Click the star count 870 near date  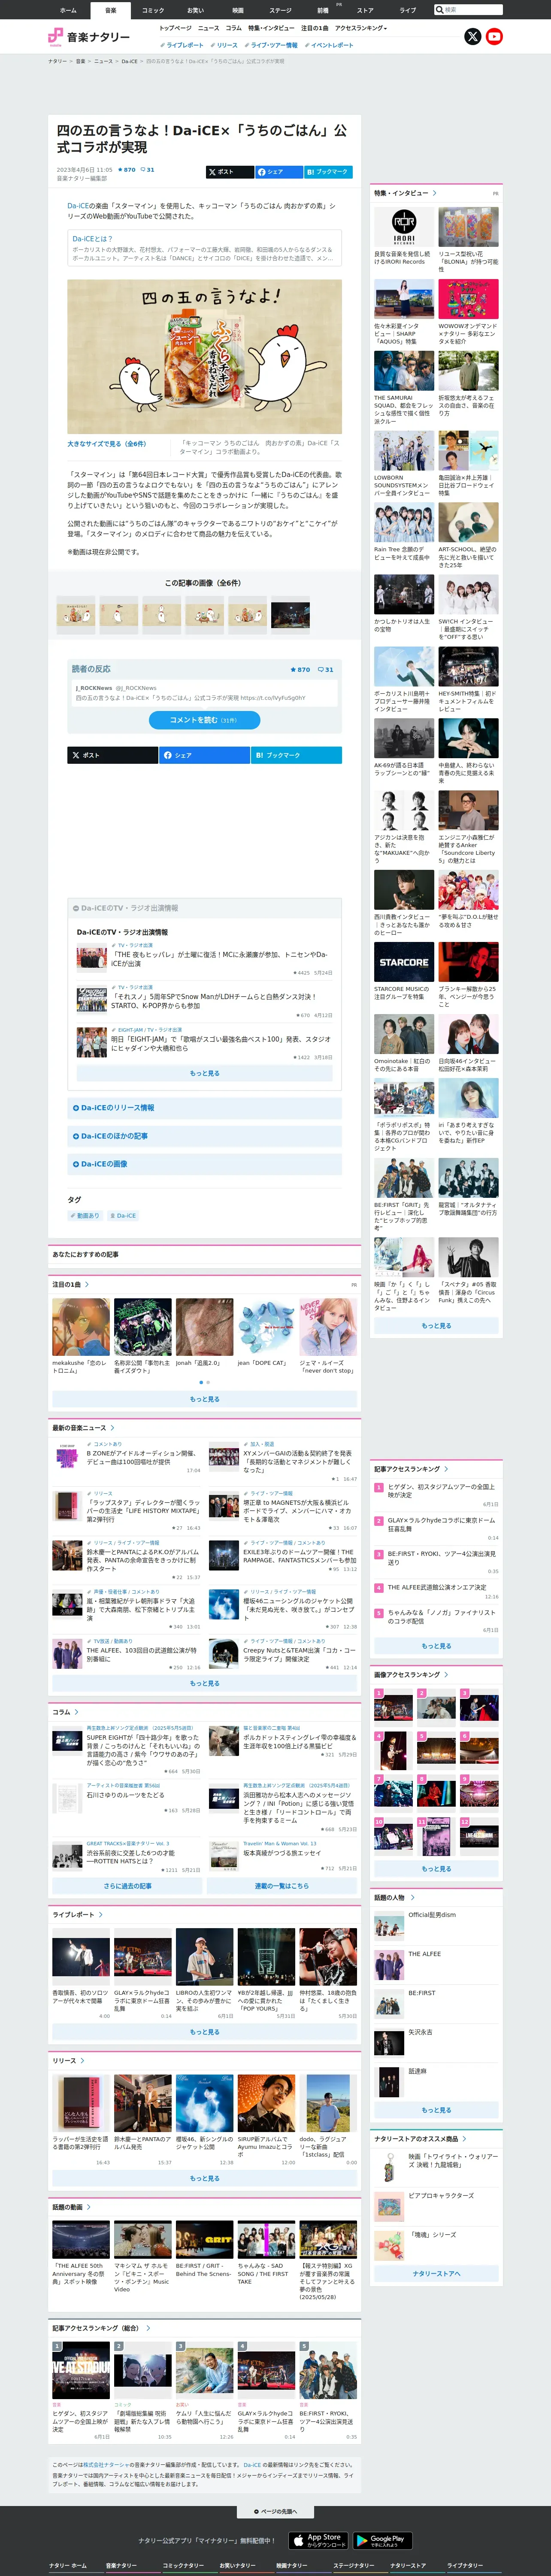pyautogui.click(x=128, y=170)
